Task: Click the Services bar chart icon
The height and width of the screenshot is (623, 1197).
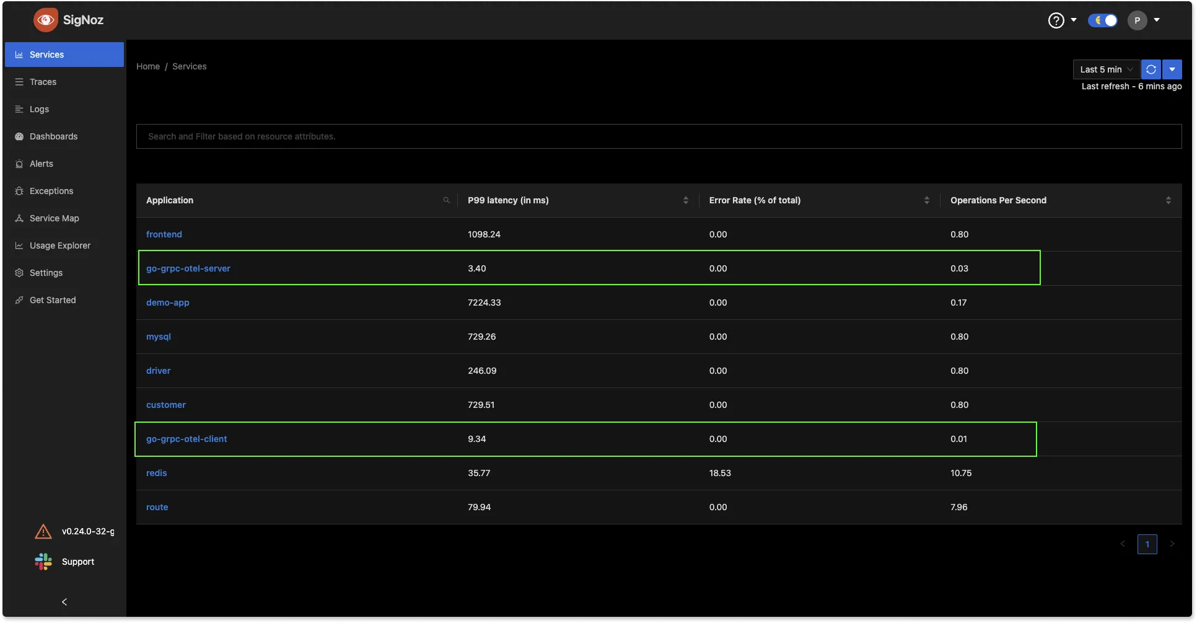Action: point(19,55)
